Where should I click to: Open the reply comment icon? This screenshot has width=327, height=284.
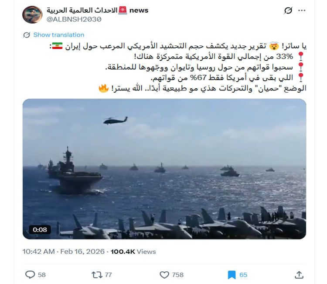click(30, 274)
